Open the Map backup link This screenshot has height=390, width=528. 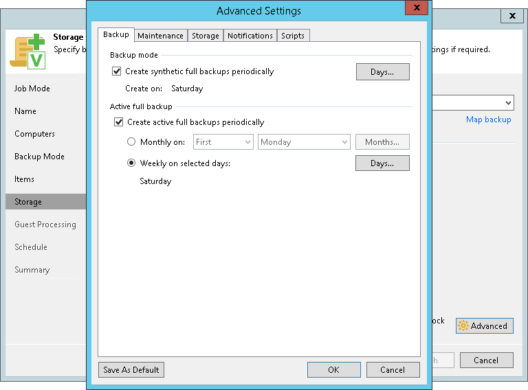click(488, 119)
